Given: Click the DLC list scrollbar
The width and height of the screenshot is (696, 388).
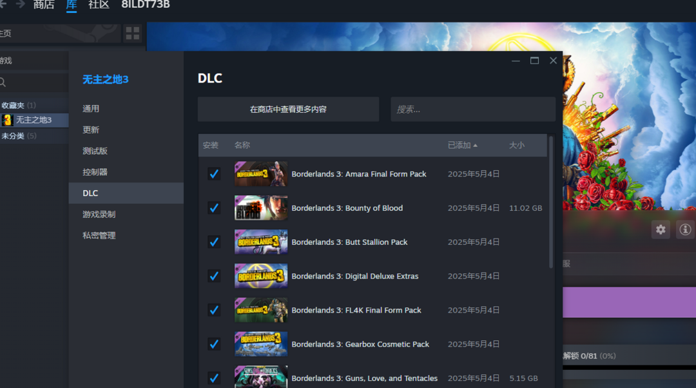Looking at the screenshot, I should point(551,202).
